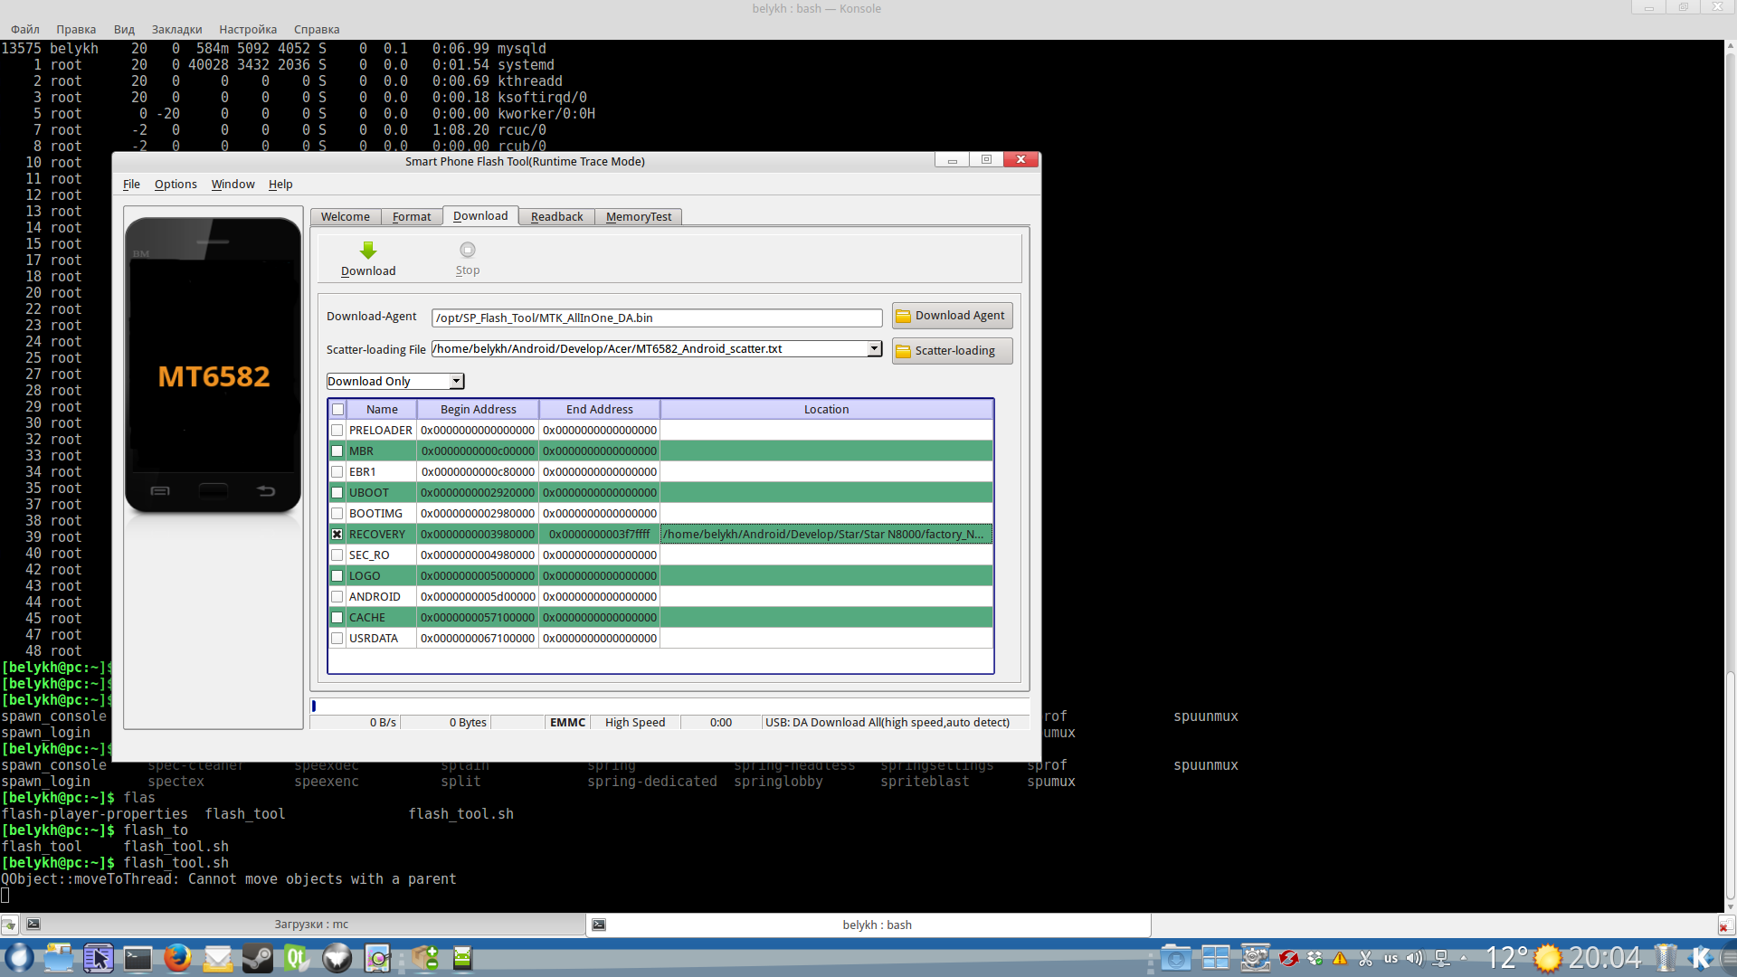Toggle the select-all checkbox in the table header
This screenshot has height=977, width=1737.
tap(337, 410)
